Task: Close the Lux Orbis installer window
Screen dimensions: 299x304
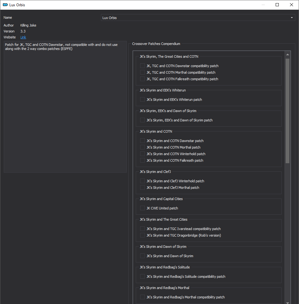Action: pos(292,5)
